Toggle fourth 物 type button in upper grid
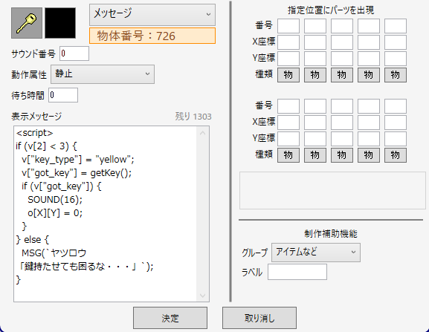429x332 pixels. pos(369,75)
